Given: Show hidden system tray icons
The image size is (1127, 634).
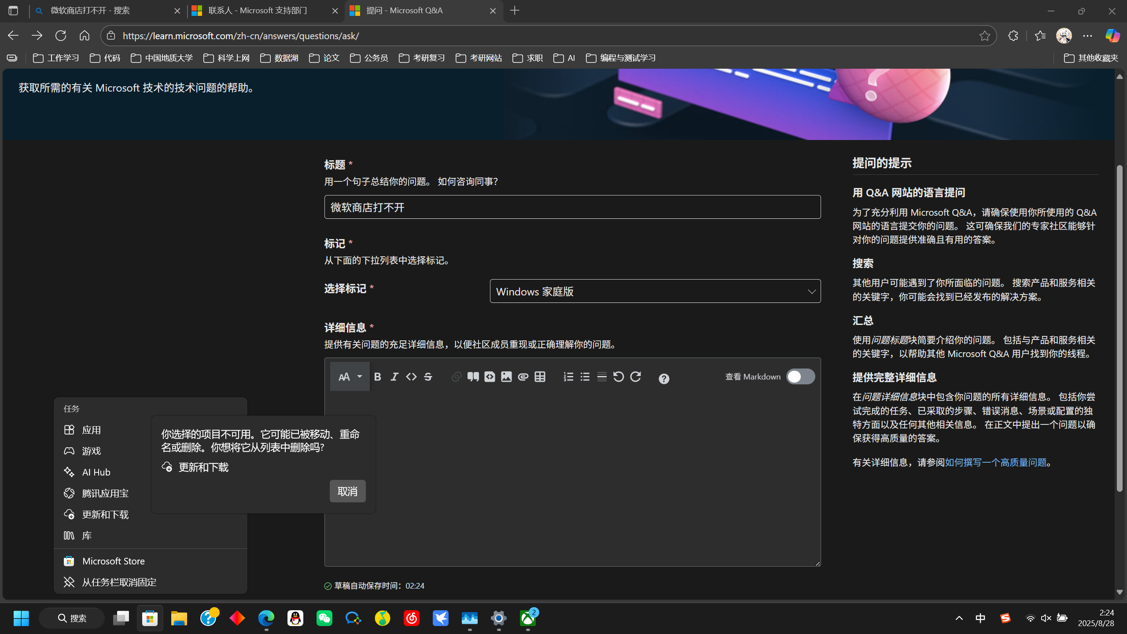Looking at the screenshot, I should tap(959, 618).
